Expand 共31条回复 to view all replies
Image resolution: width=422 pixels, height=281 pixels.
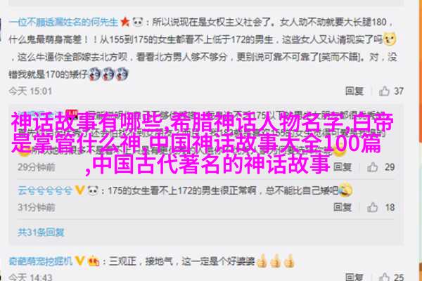[41, 232]
